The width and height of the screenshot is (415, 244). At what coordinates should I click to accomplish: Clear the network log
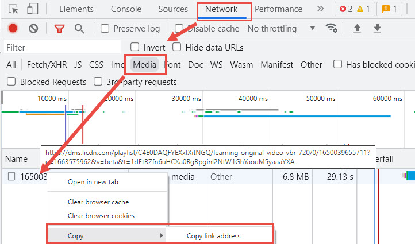(33, 29)
